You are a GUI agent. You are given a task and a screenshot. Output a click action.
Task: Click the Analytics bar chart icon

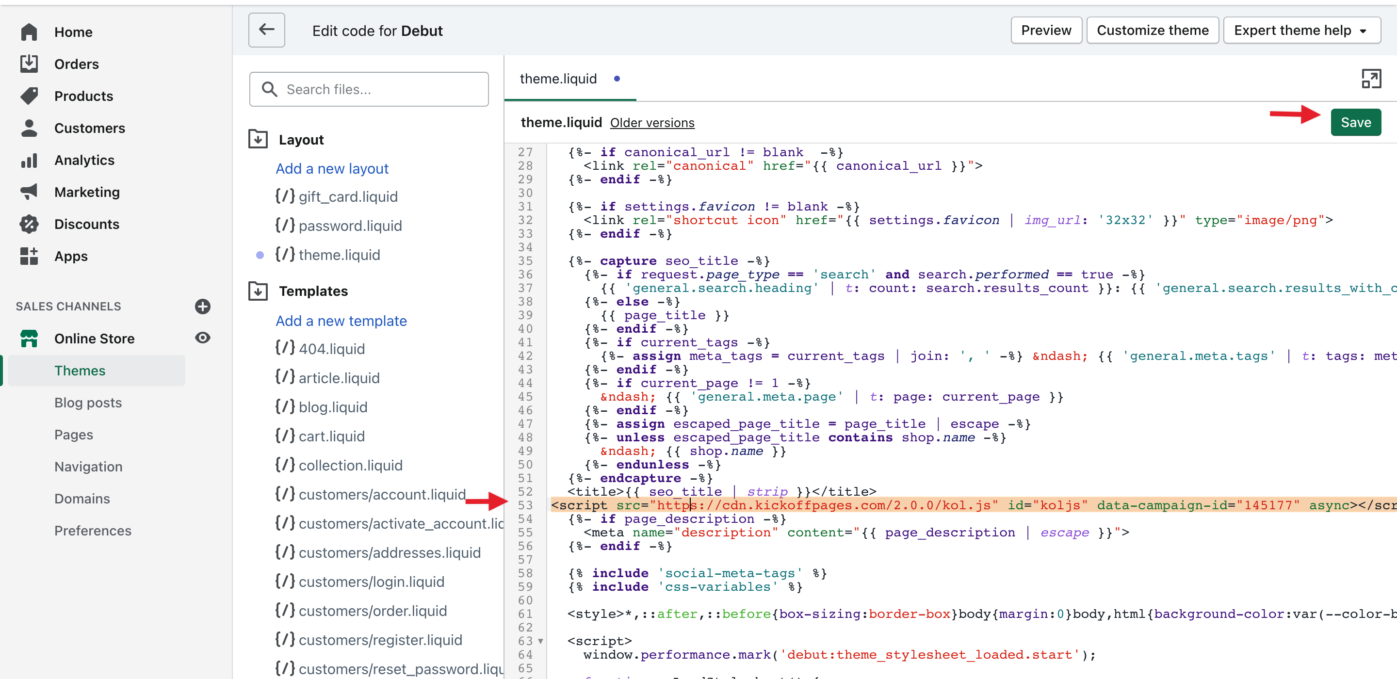tap(29, 160)
